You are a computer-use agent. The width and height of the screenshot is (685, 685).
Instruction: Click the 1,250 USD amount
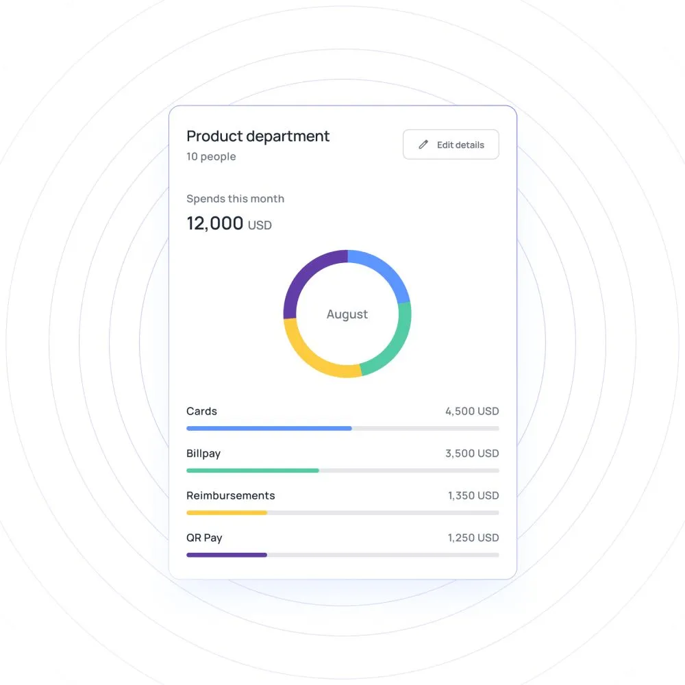473,538
